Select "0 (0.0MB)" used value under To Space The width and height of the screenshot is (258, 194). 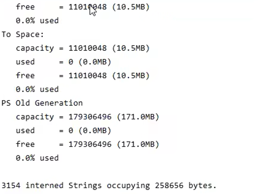click(90, 62)
